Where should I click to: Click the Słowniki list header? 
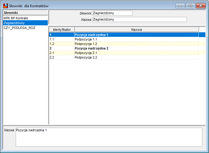pos(25,13)
